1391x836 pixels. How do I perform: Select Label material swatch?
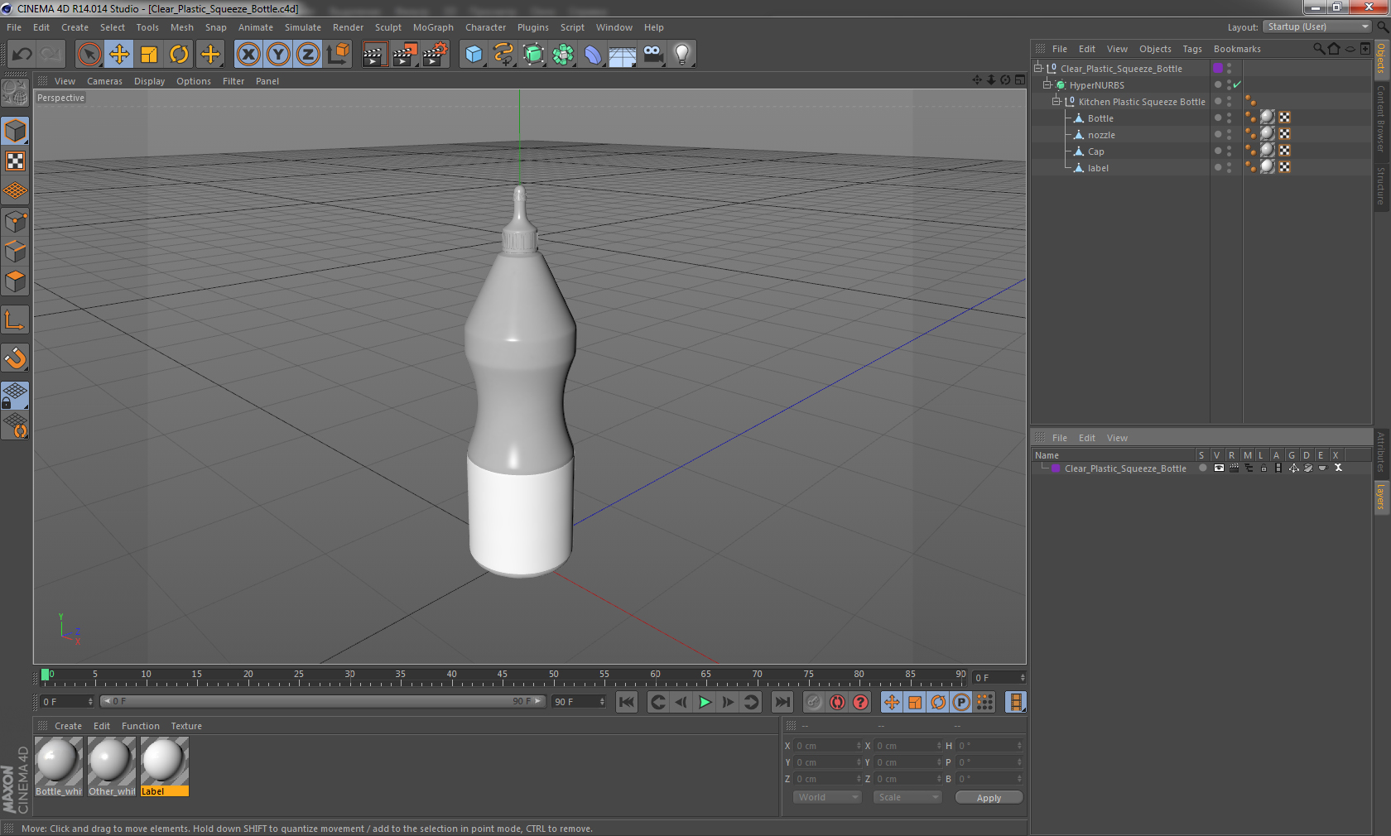pyautogui.click(x=165, y=766)
